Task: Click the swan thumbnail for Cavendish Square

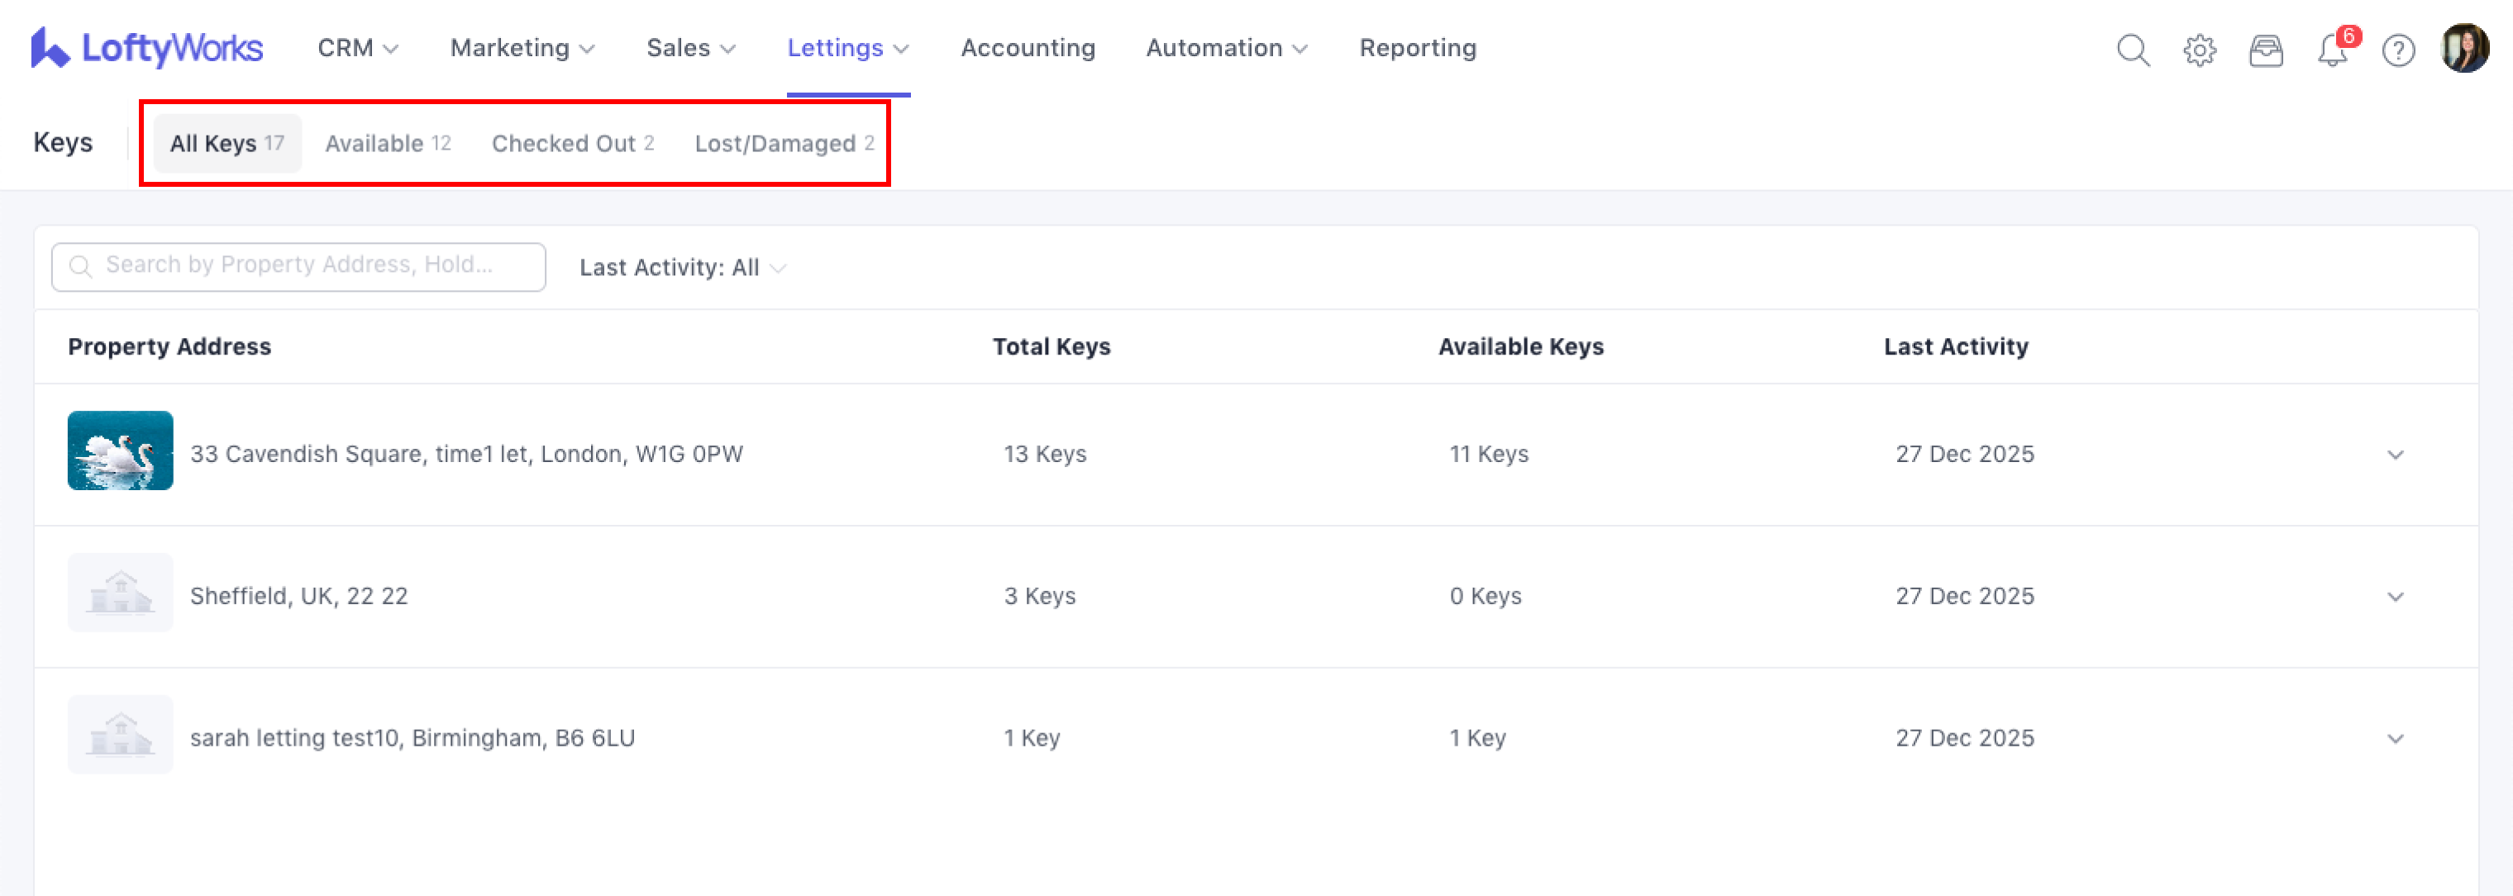Action: [120, 450]
